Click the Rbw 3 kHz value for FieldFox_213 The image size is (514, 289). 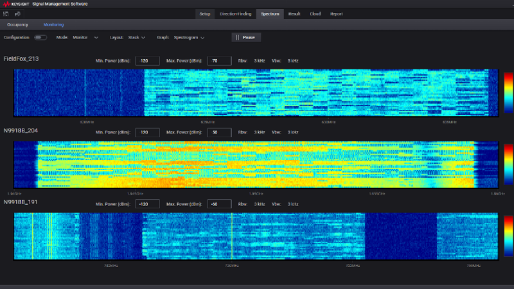tap(260, 60)
